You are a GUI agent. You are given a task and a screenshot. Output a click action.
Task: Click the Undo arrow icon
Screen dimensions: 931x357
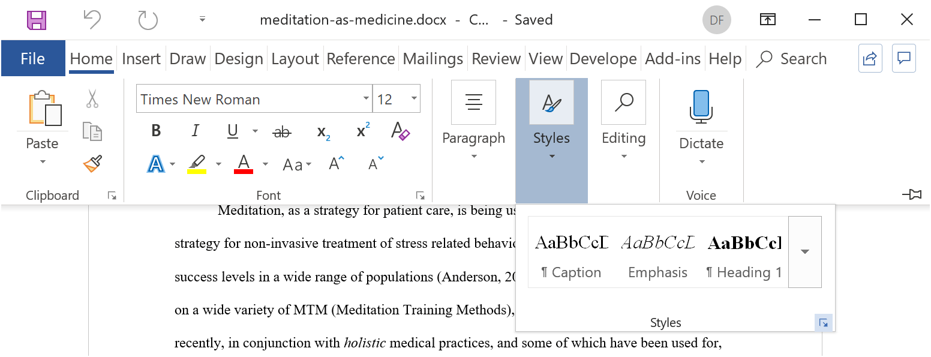click(x=92, y=20)
